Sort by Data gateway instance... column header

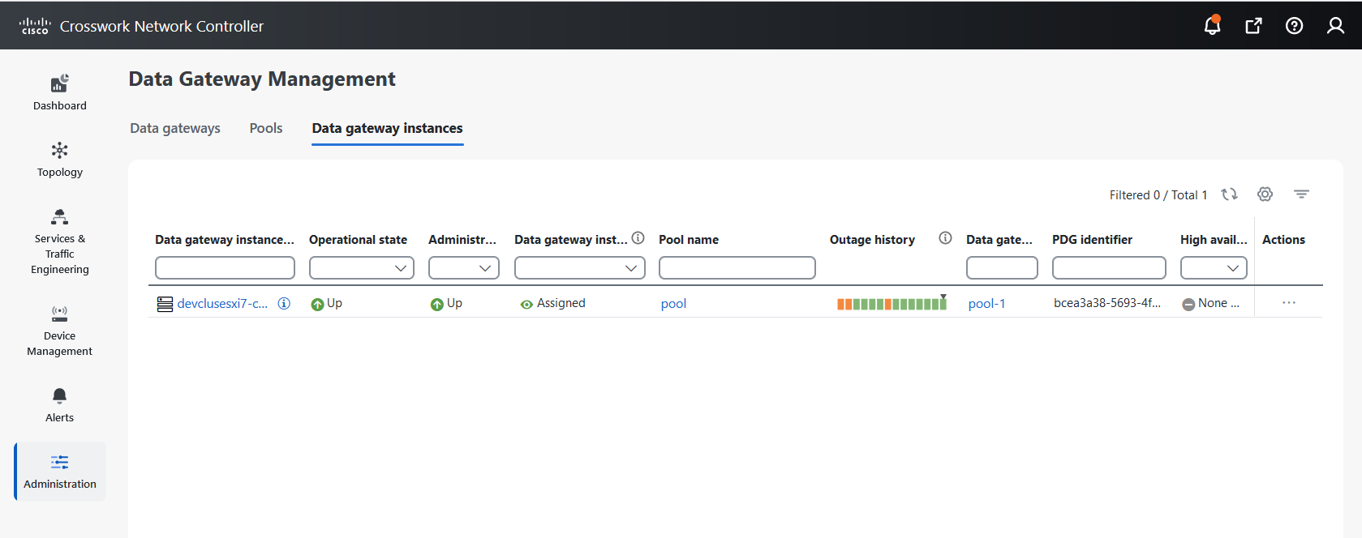point(225,240)
